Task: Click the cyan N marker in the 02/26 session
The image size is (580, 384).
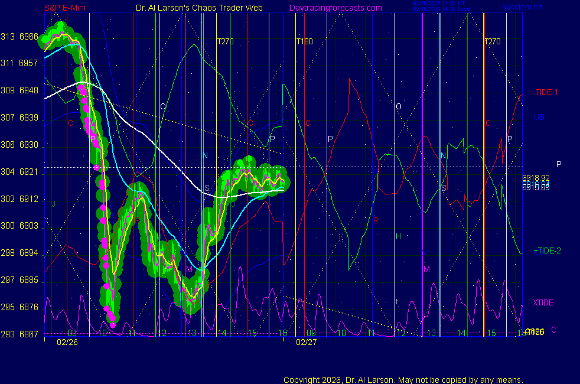Action: tap(206, 156)
